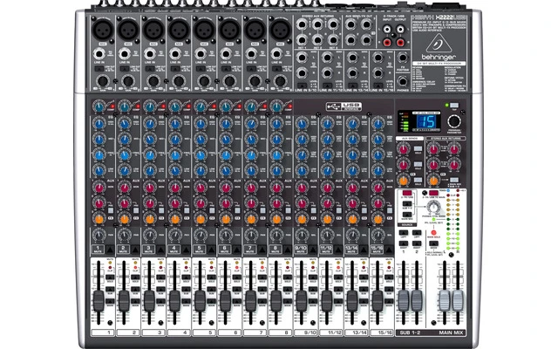Click the FX footswitch jack
558x349 pixels.
click(x=403, y=57)
